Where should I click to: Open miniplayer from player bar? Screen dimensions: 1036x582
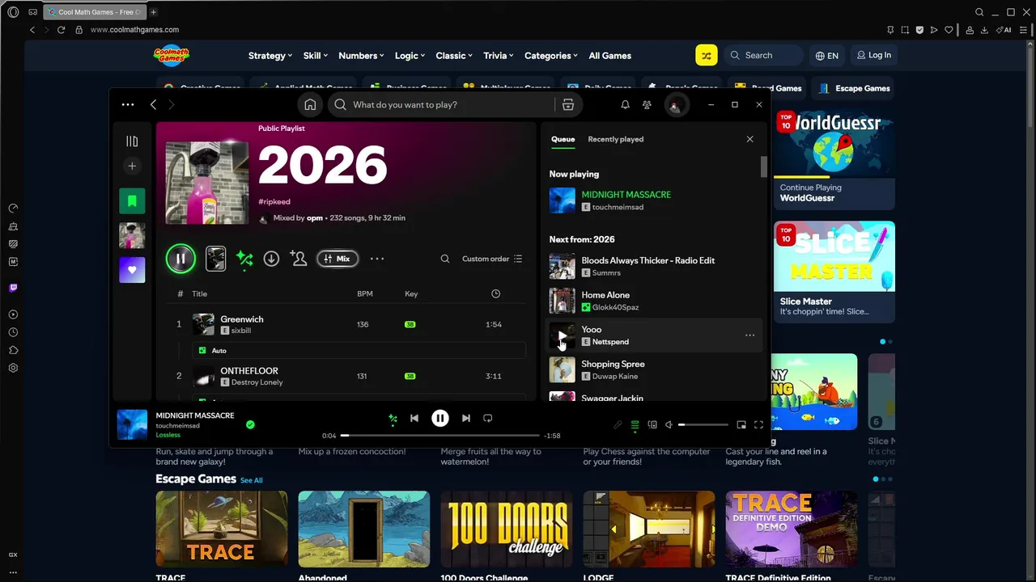tap(741, 425)
